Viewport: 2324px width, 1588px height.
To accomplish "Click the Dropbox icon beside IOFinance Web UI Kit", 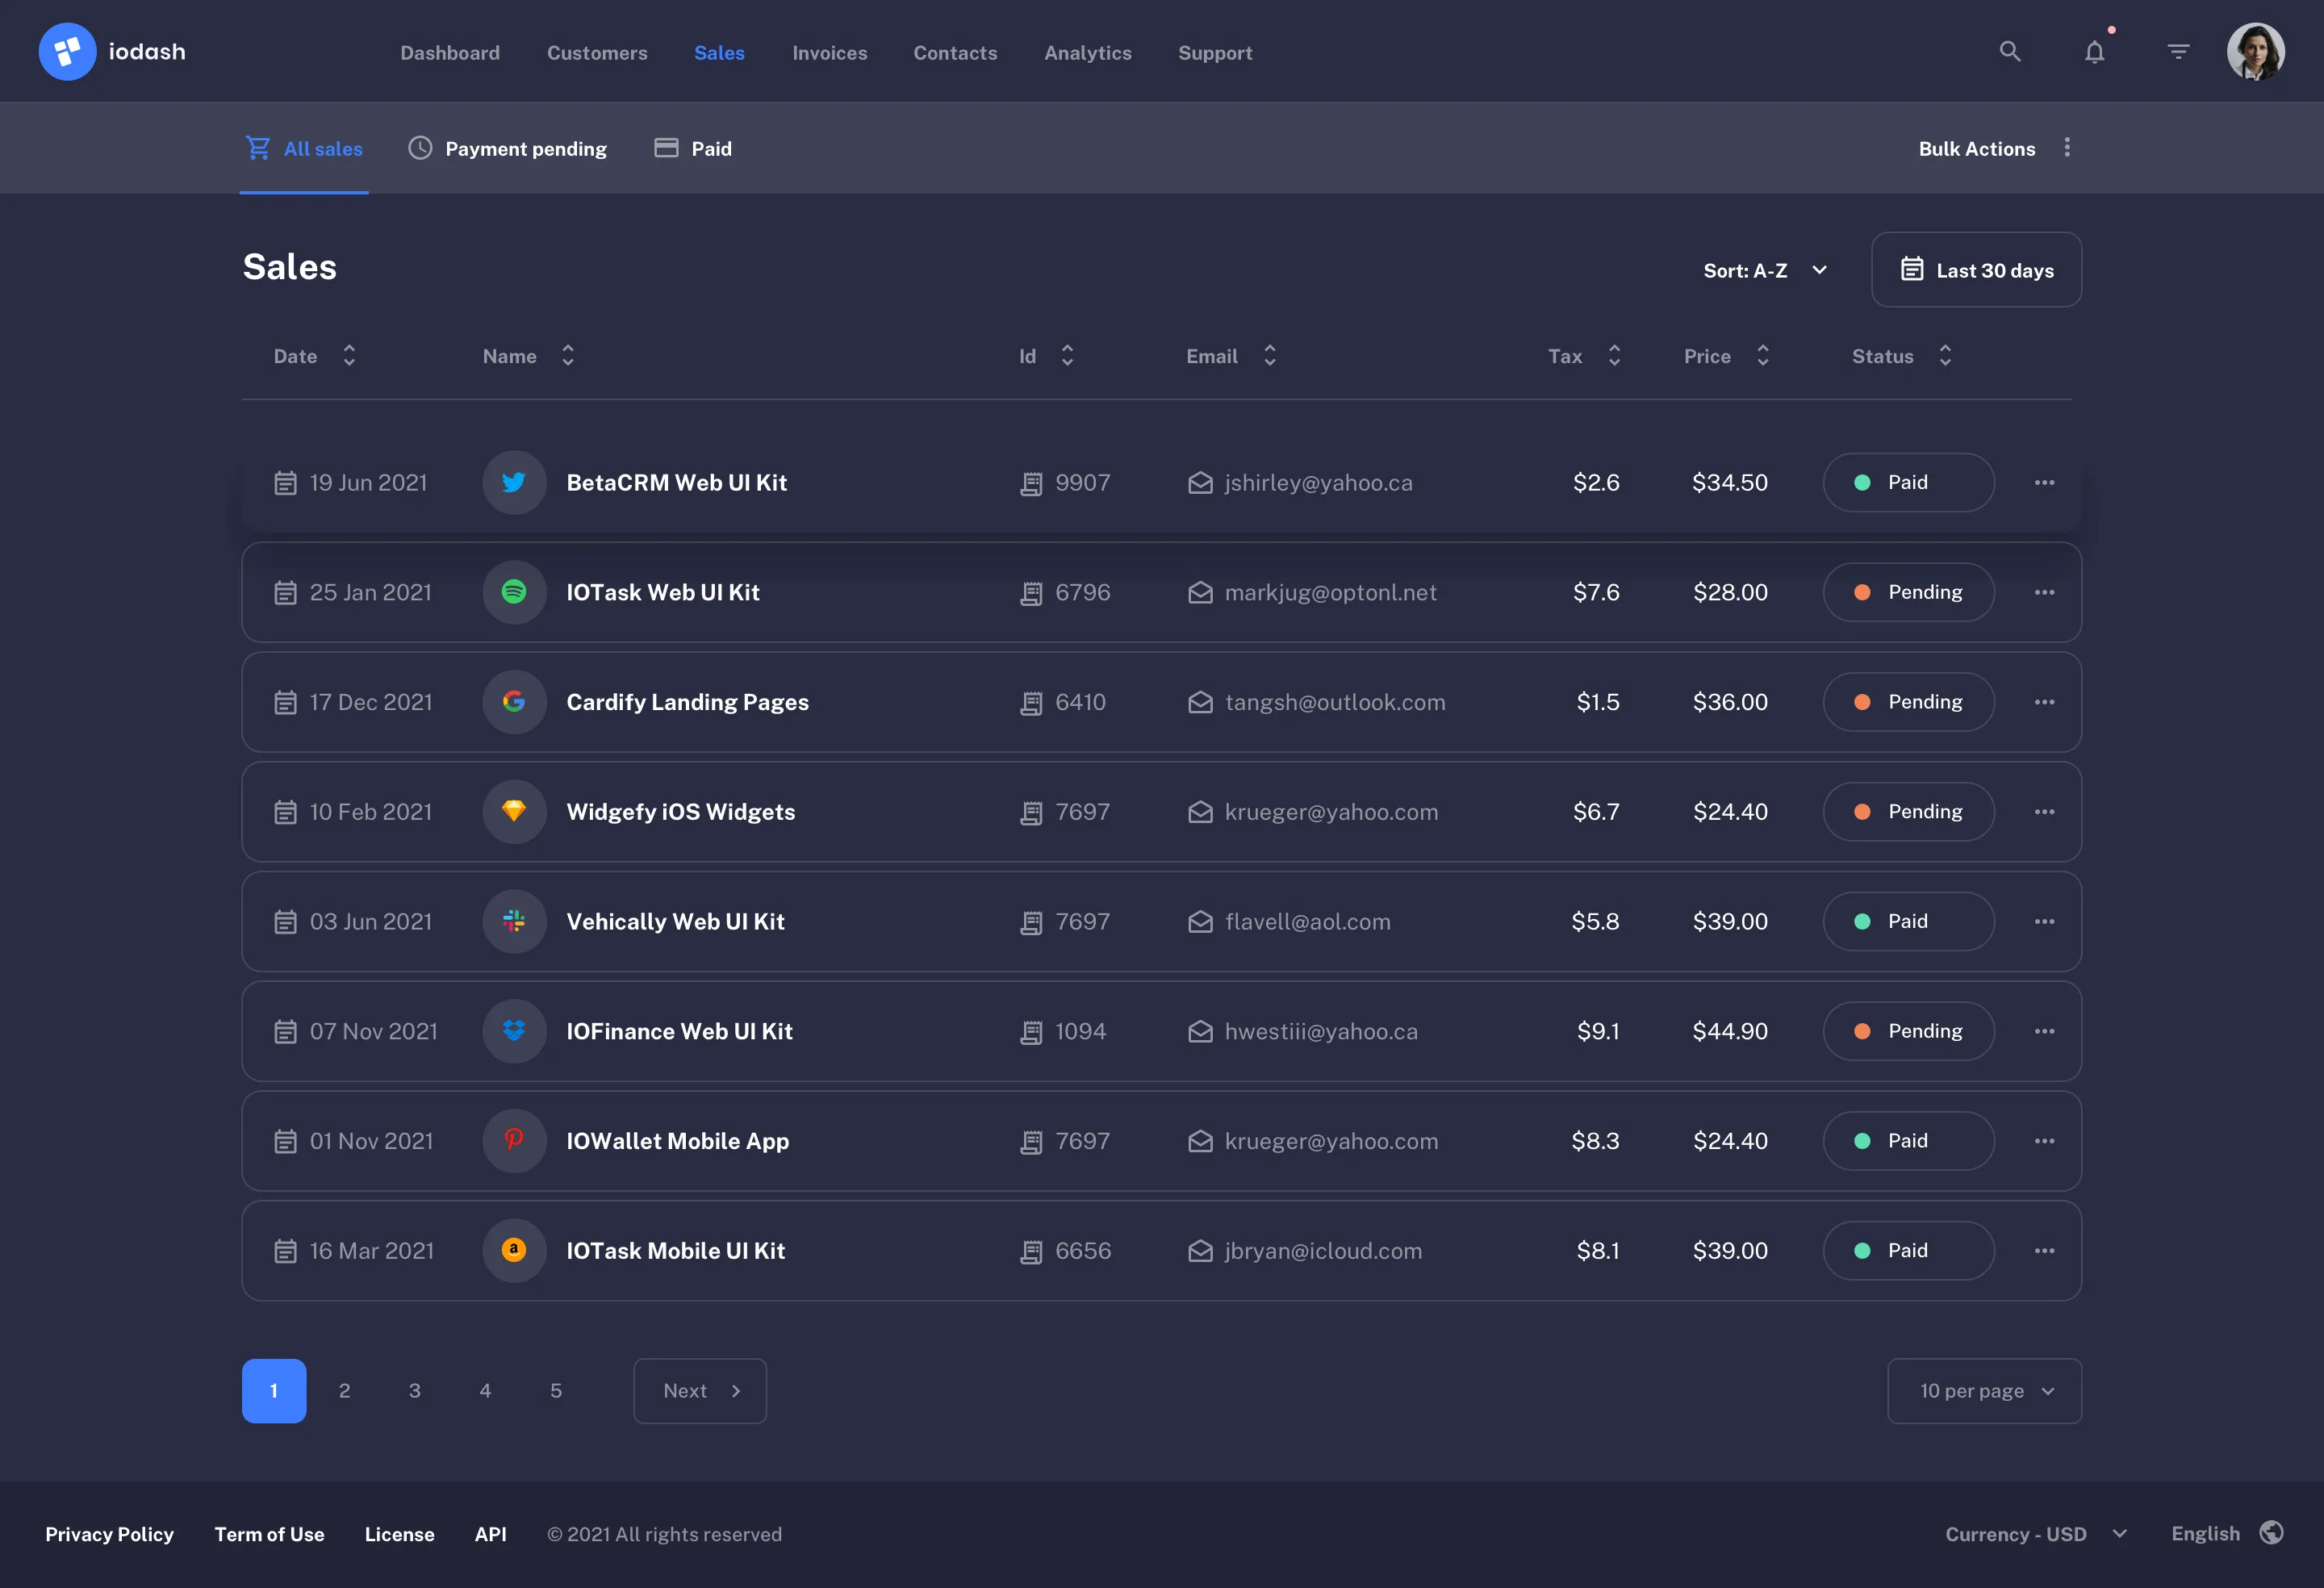I will pyautogui.click(x=514, y=1031).
